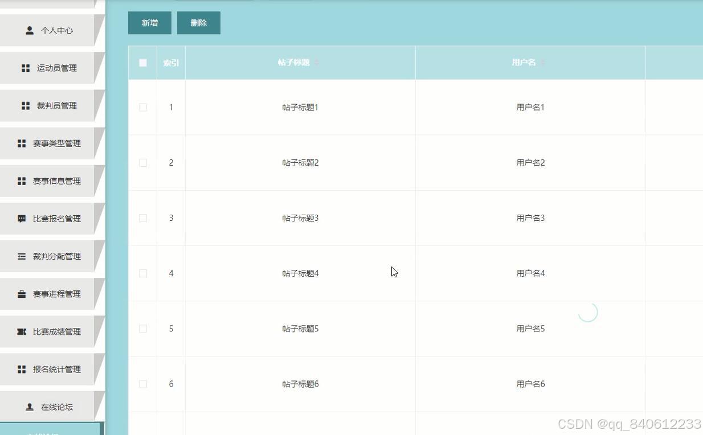Click the 删除 button
This screenshot has height=435, width=703.
tap(199, 23)
